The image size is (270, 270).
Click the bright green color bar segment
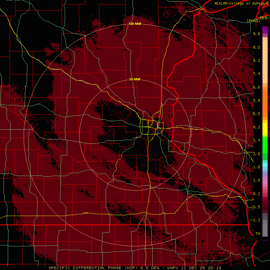265,145
